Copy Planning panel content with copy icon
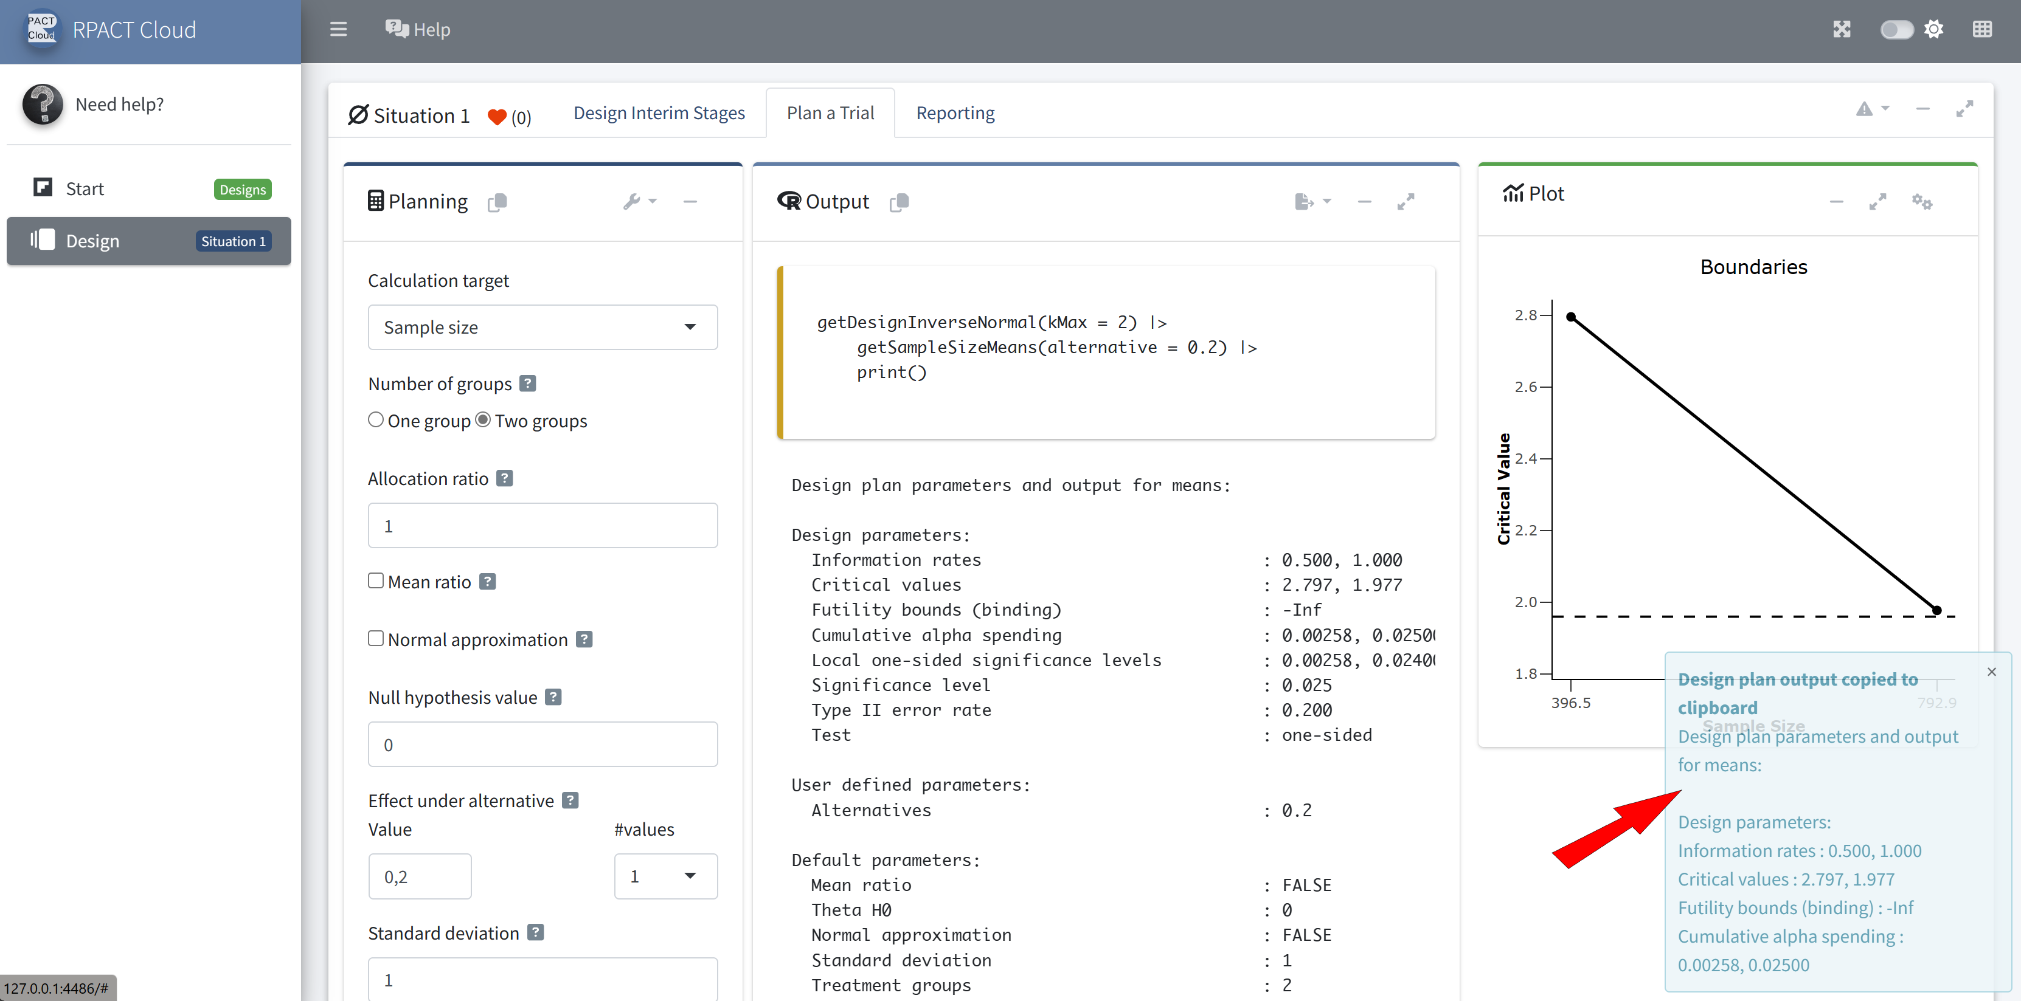This screenshot has height=1001, width=2021. [497, 202]
